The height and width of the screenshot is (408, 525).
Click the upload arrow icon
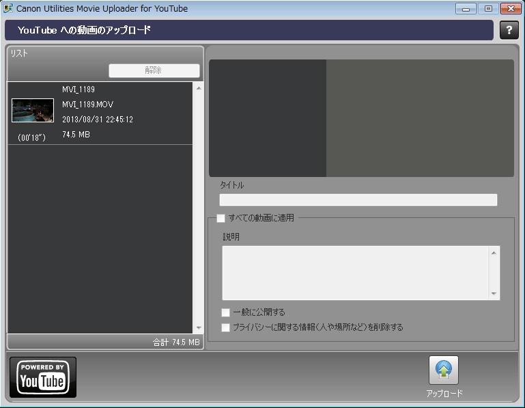444,370
